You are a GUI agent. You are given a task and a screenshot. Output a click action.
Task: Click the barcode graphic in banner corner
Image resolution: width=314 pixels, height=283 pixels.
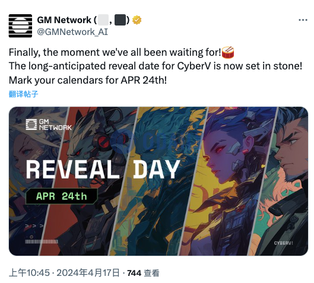pos(42,241)
